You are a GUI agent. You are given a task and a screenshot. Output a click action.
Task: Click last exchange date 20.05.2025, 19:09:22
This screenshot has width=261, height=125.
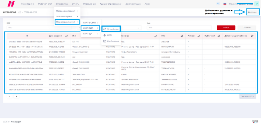[232, 89]
